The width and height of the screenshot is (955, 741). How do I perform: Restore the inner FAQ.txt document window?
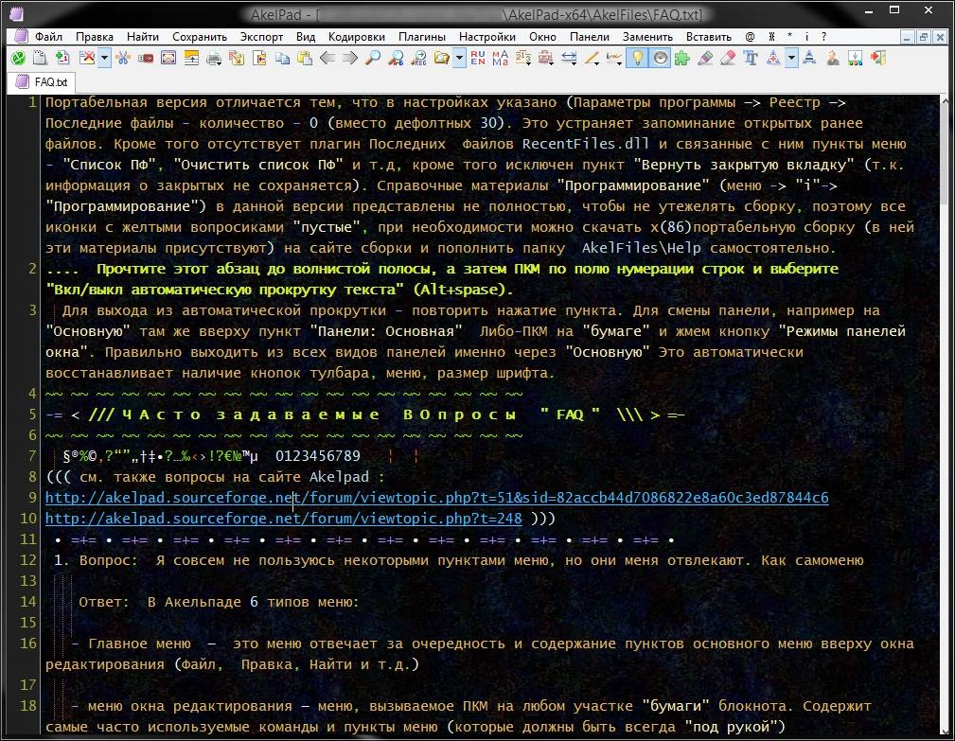coord(924,37)
